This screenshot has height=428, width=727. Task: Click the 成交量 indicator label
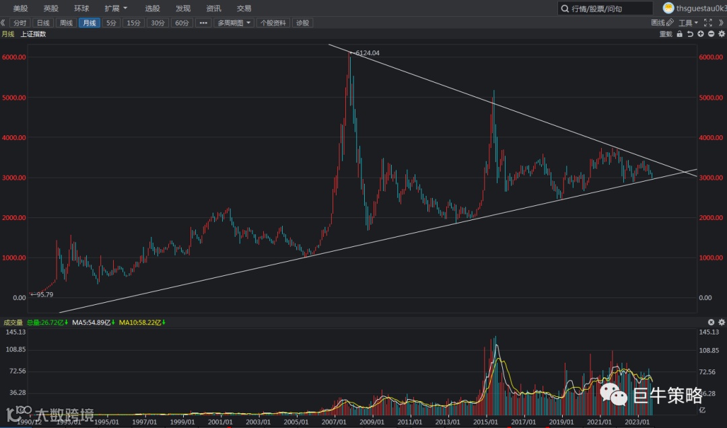[13, 322]
